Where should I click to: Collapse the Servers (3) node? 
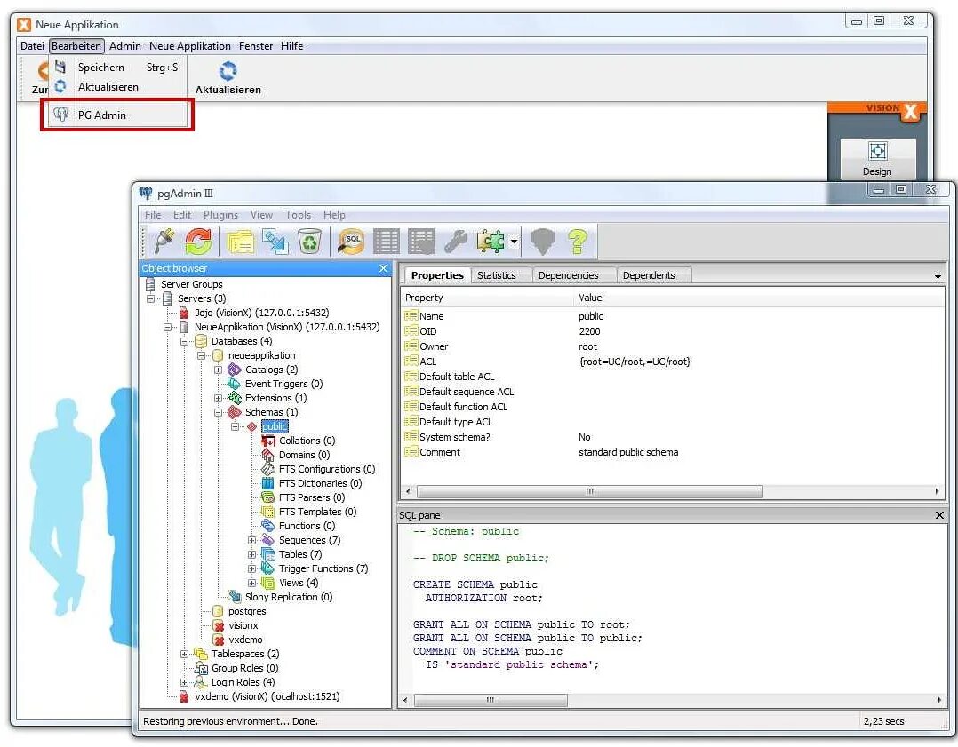[151, 298]
